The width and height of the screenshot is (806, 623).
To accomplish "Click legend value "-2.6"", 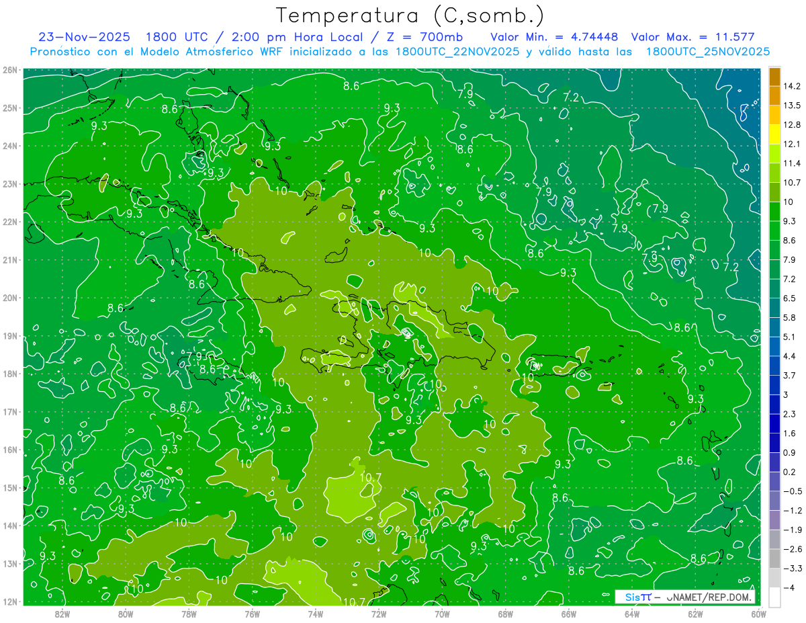I will (x=792, y=548).
